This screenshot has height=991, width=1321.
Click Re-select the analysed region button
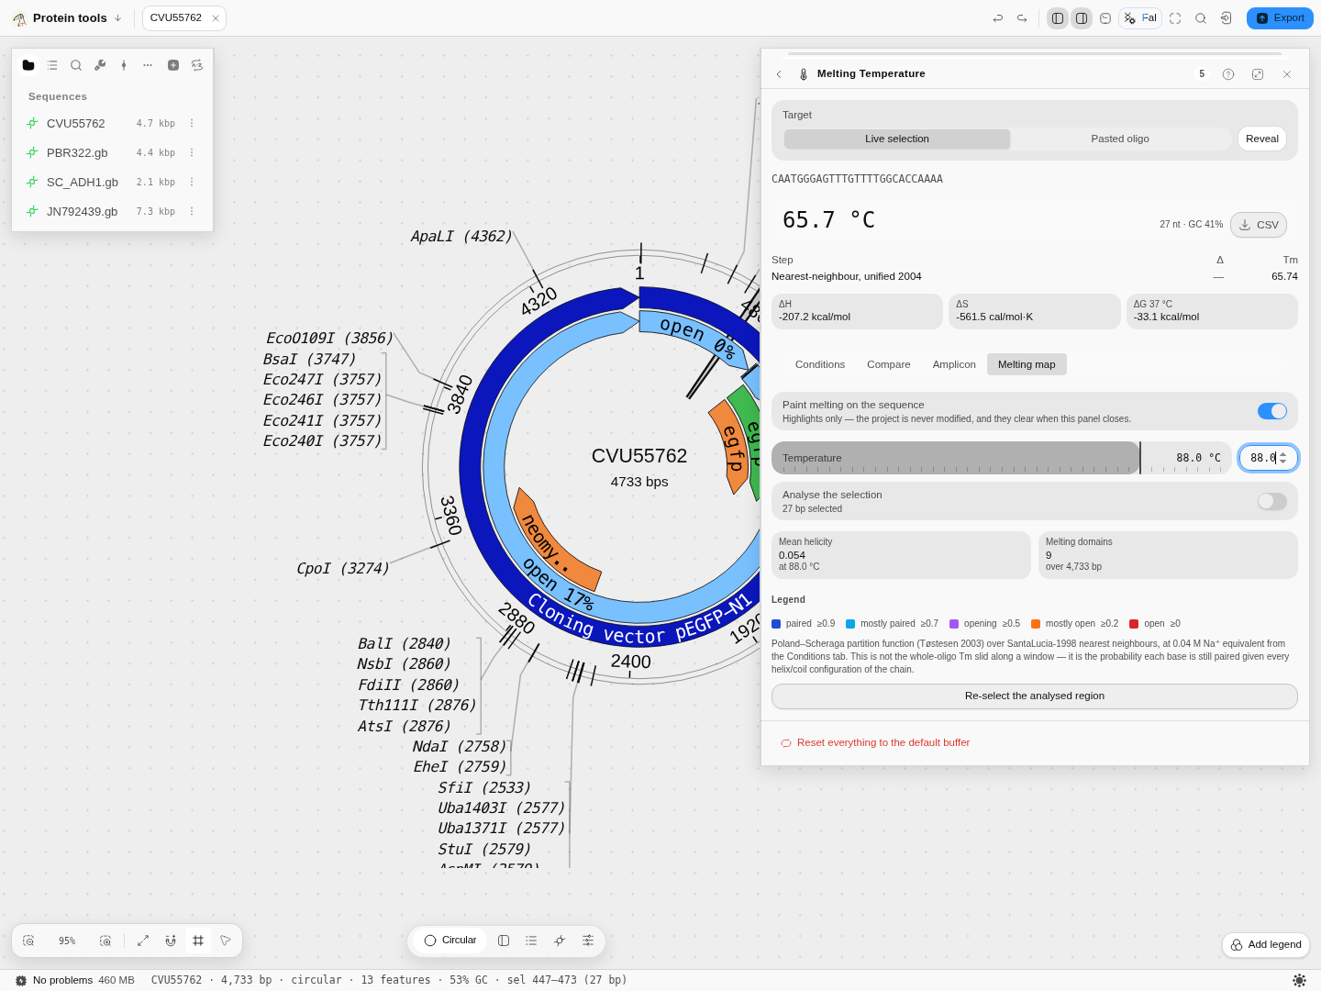(1035, 696)
